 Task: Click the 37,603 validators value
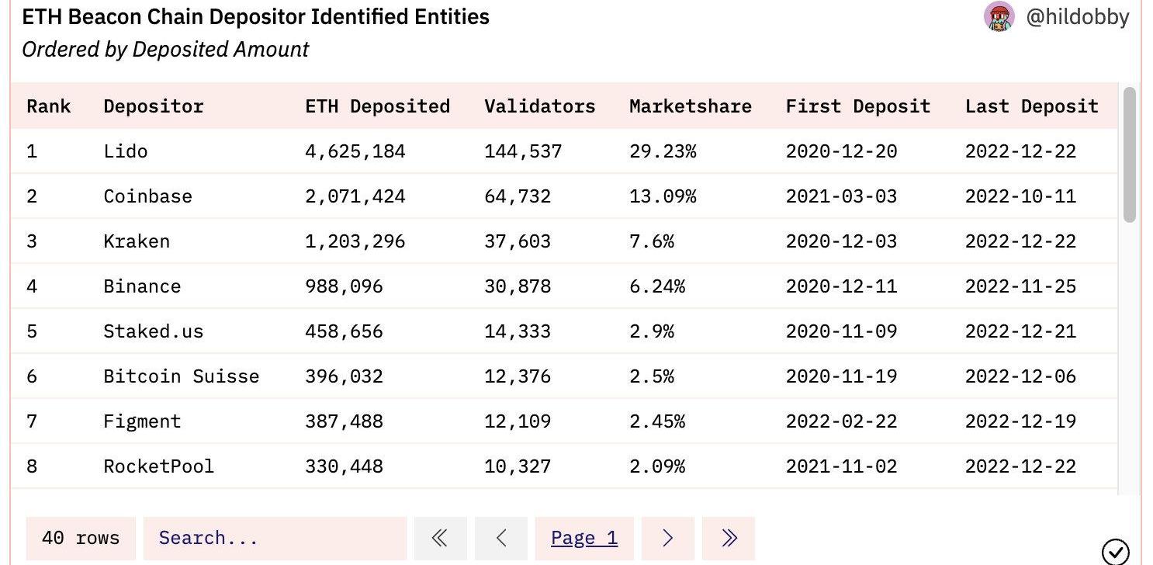pos(518,241)
